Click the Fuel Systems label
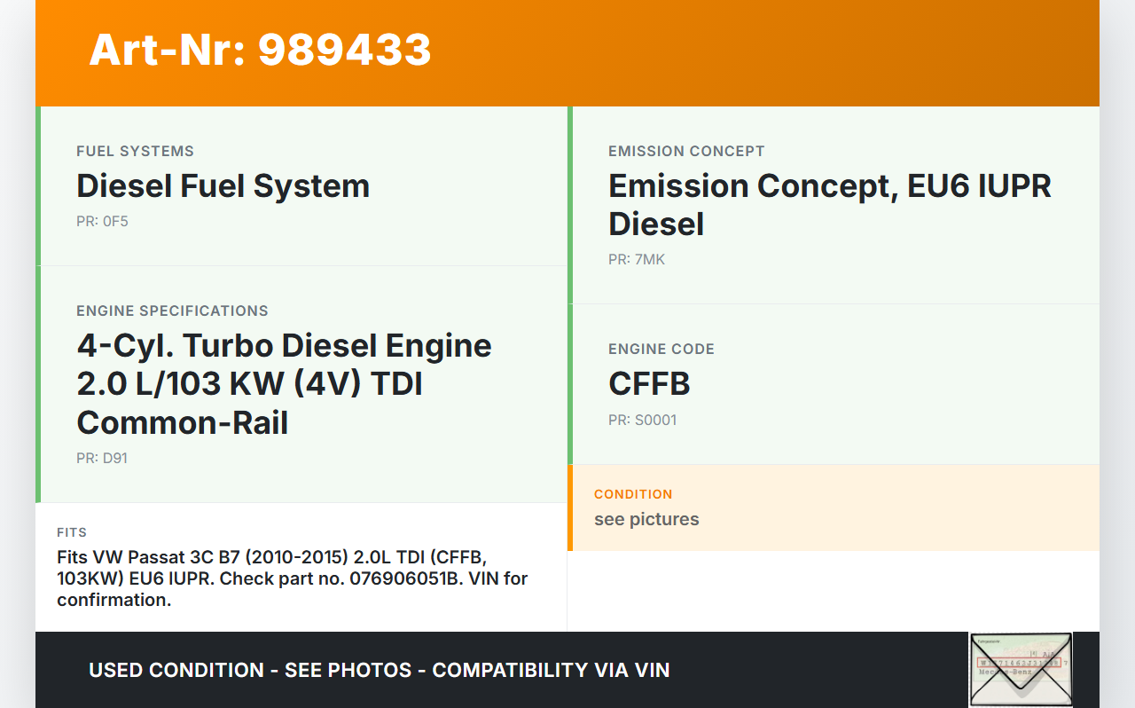The width and height of the screenshot is (1135, 708). (x=135, y=152)
